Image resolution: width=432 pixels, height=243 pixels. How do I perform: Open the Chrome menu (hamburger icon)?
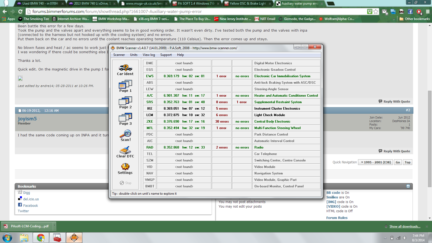(x=428, y=12)
